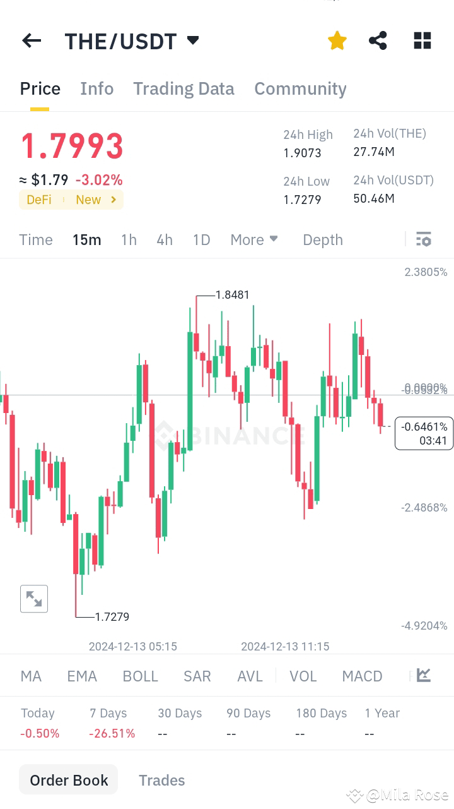This screenshot has width=454, height=809.
Task: Expand the More timeframe dropdown
Action: coord(254,239)
